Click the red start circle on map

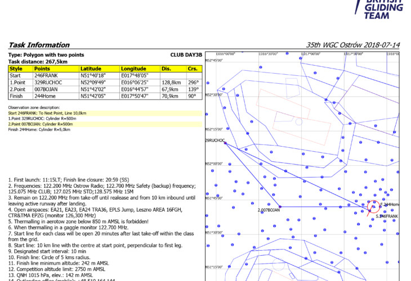373,206
